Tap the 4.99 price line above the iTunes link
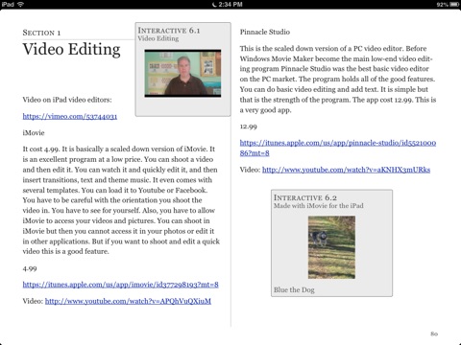The width and height of the screenshot is (461, 345). (30, 269)
